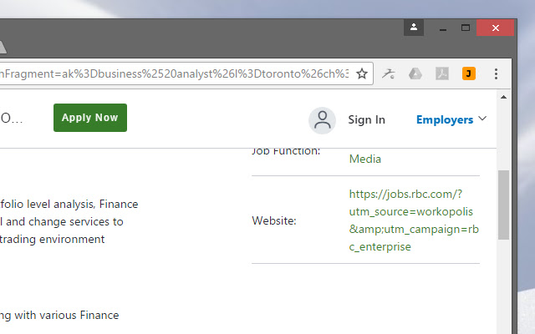535x334 pixels.
Task: Open the Chrome three-dot menu
Action: point(496,73)
